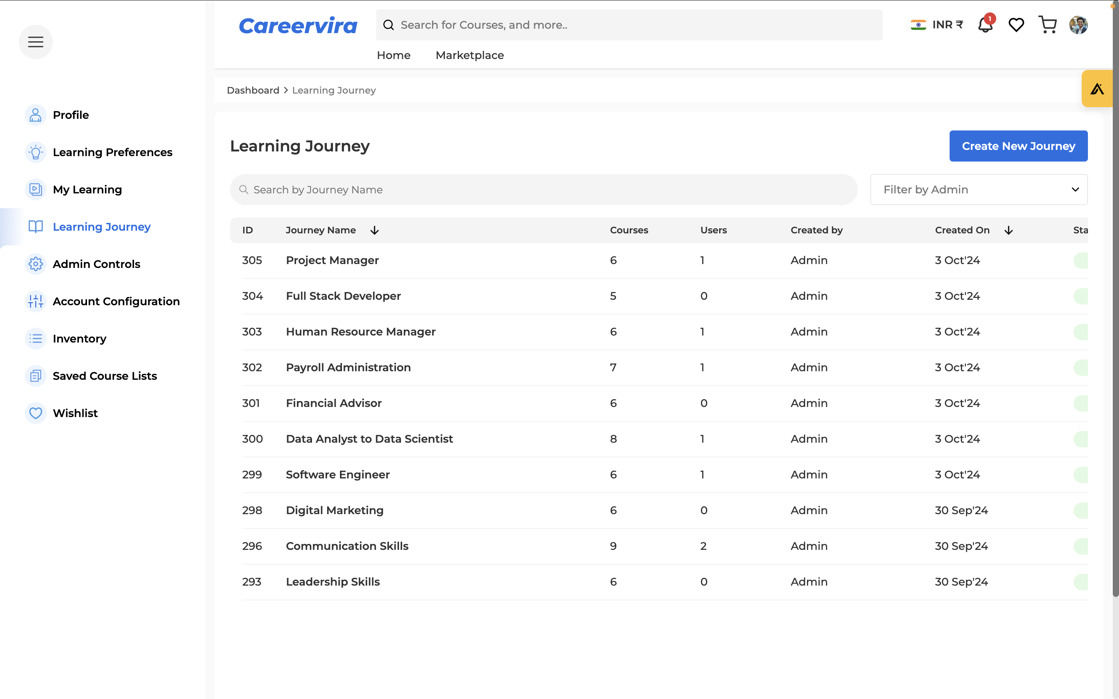The height and width of the screenshot is (699, 1119).
Task: Toggle status for Leadership Skills journey
Action: 1081,582
